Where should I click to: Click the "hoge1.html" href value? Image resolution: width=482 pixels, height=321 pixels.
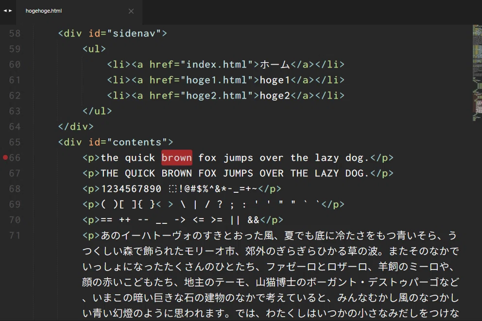point(217,80)
